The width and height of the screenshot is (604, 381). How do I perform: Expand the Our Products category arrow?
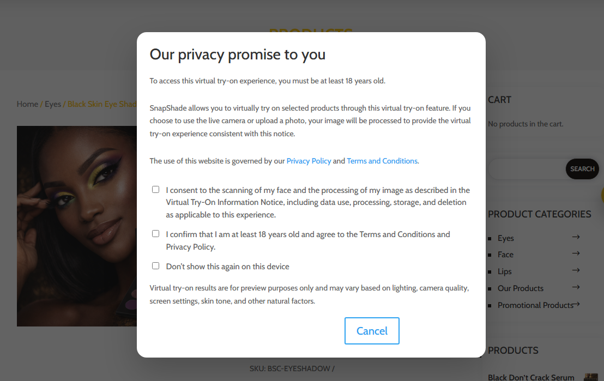[576, 288]
